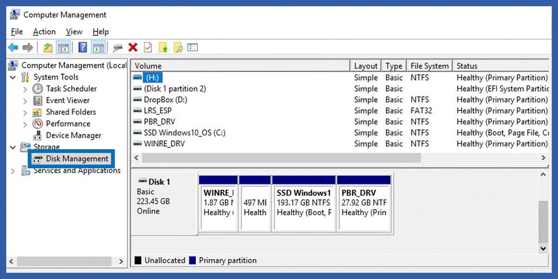Click the checkmark properties toolbar icon
This screenshot has width=558, height=279.
(x=148, y=47)
